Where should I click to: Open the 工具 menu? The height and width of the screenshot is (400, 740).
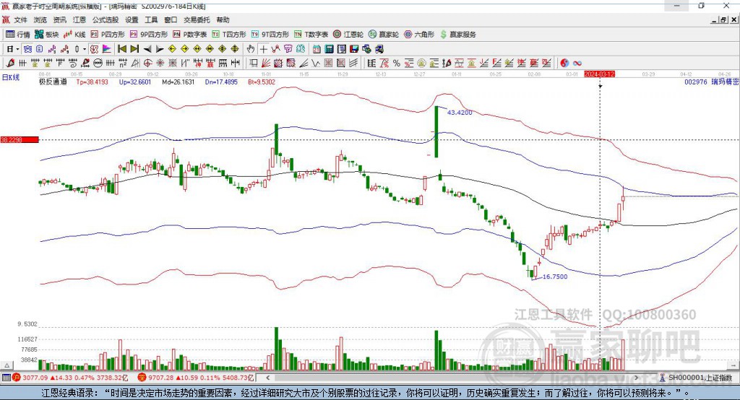[151, 19]
